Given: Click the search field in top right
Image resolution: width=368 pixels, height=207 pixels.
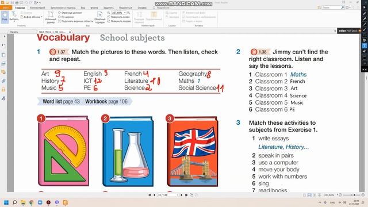Looking at the screenshot, I should click(331, 7).
